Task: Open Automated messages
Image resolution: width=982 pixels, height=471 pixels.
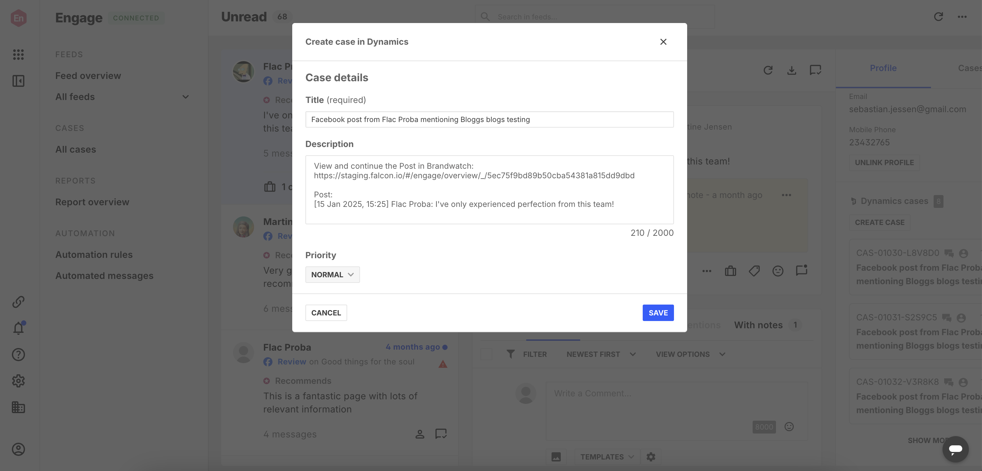Action: (x=104, y=276)
